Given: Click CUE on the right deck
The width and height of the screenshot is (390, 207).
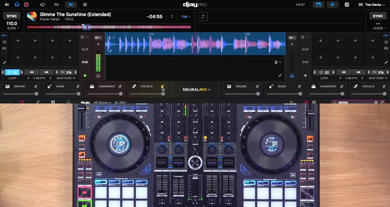Looking at the screenshot, I should pyautogui.click(x=305, y=62).
